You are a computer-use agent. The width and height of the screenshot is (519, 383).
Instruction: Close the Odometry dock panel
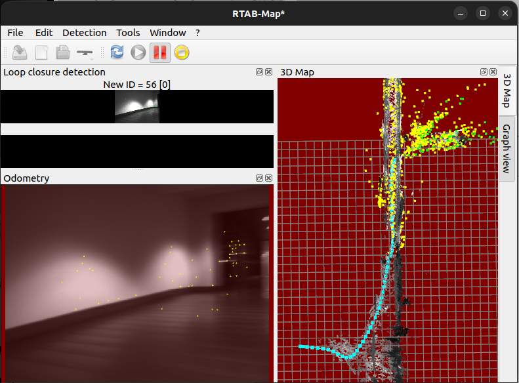(269, 178)
